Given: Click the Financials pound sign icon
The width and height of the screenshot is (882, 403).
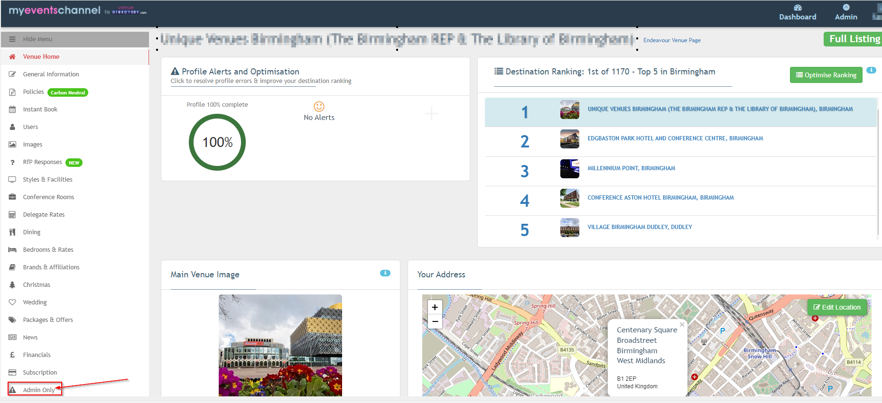Looking at the screenshot, I should pos(12,355).
